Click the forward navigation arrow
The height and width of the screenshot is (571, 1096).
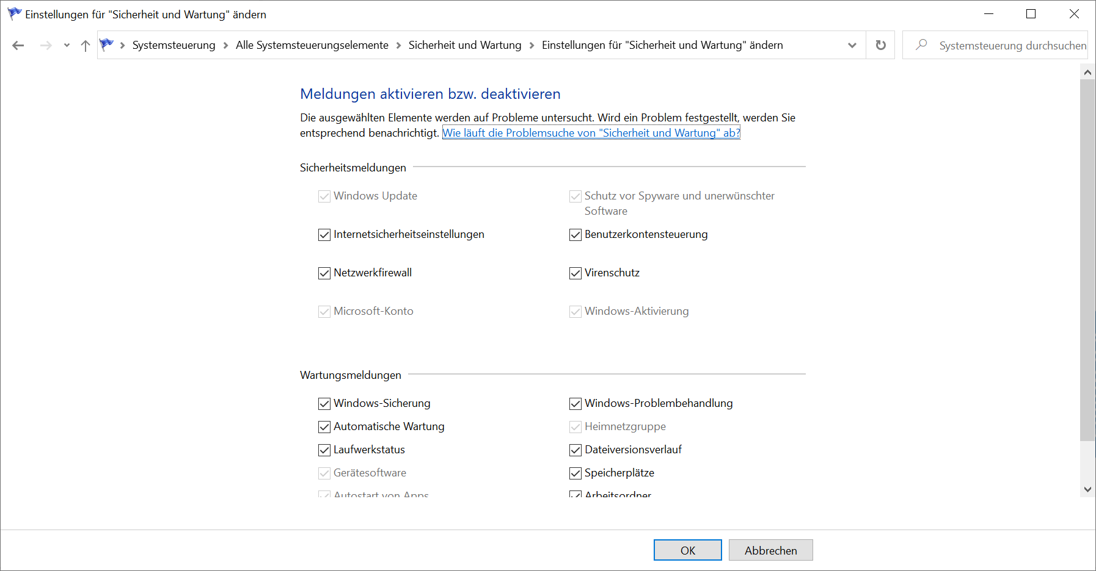tap(46, 45)
